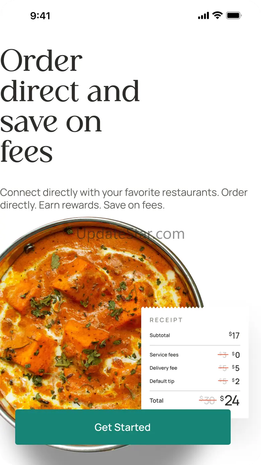261x465 pixels.
Task: Click the $24 final total price
Action: point(230,400)
